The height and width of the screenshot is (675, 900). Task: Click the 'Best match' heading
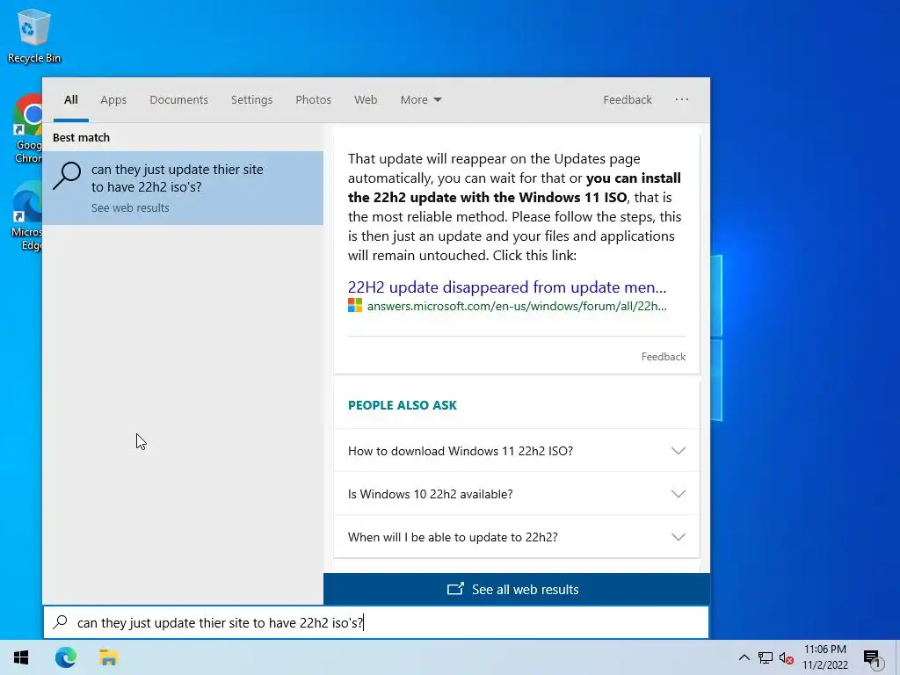pyautogui.click(x=81, y=138)
